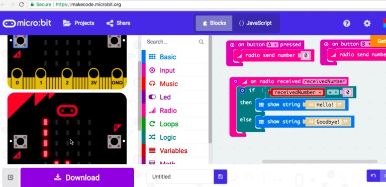
Task: Switch to the Blocks editor tab
Action: point(214,23)
